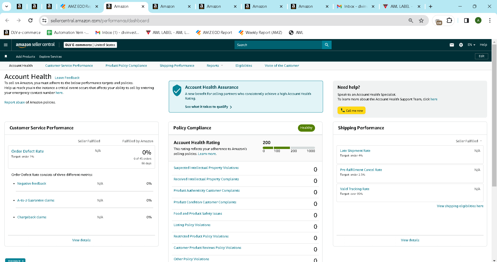
Task: Open Add Products link
Action: pos(25,57)
